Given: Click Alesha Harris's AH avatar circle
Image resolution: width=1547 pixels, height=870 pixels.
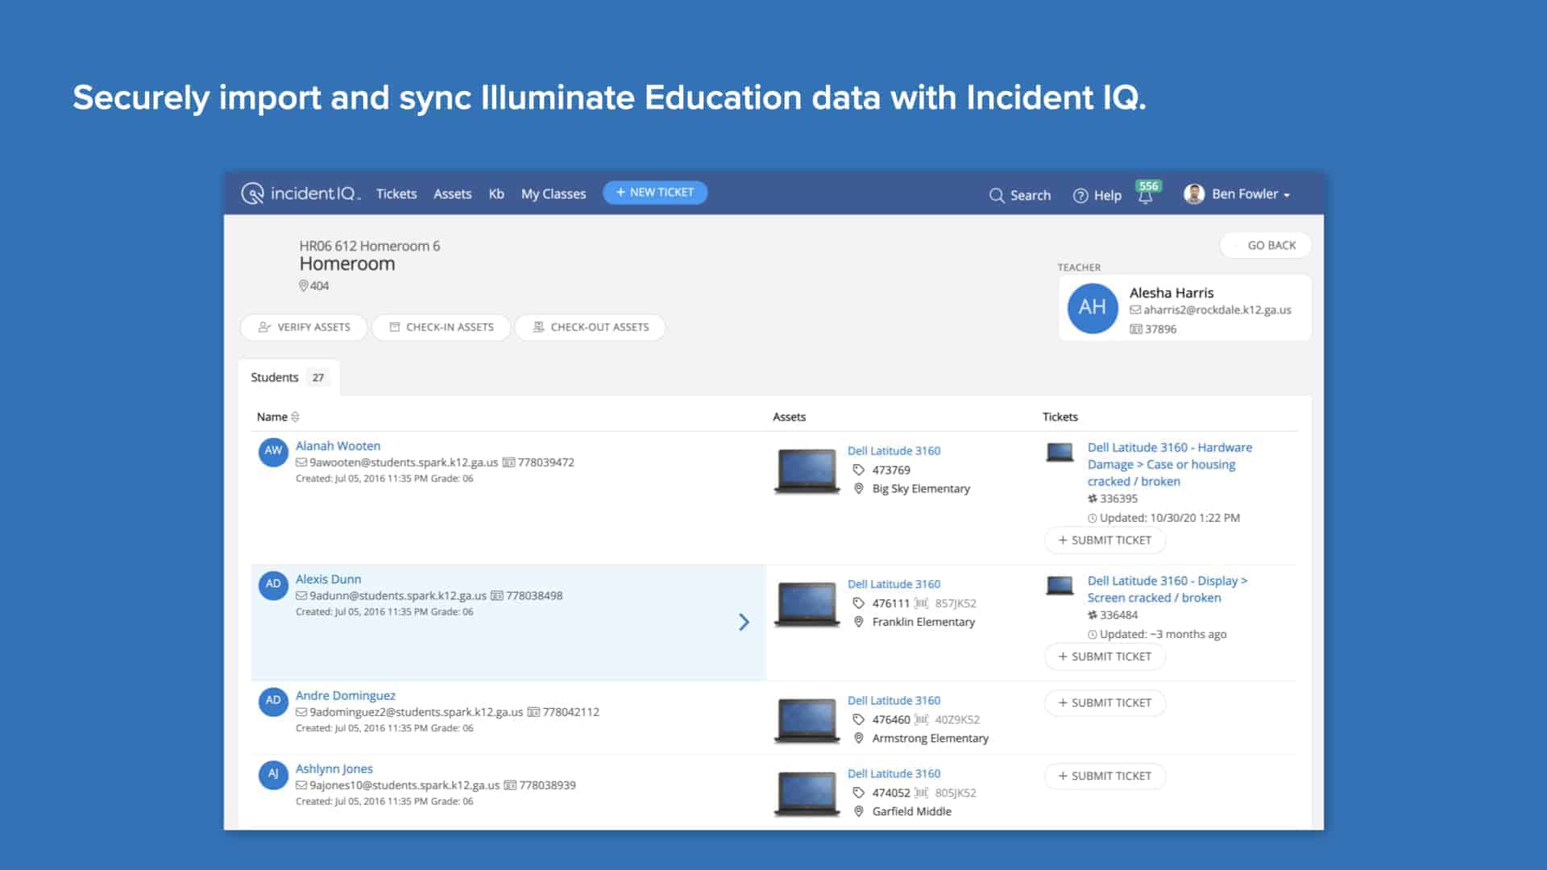Looking at the screenshot, I should (1091, 308).
